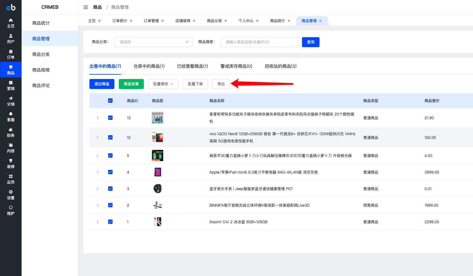Close the 主页 tab with its X
This screenshot has height=276, width=473.
[99, 21]
